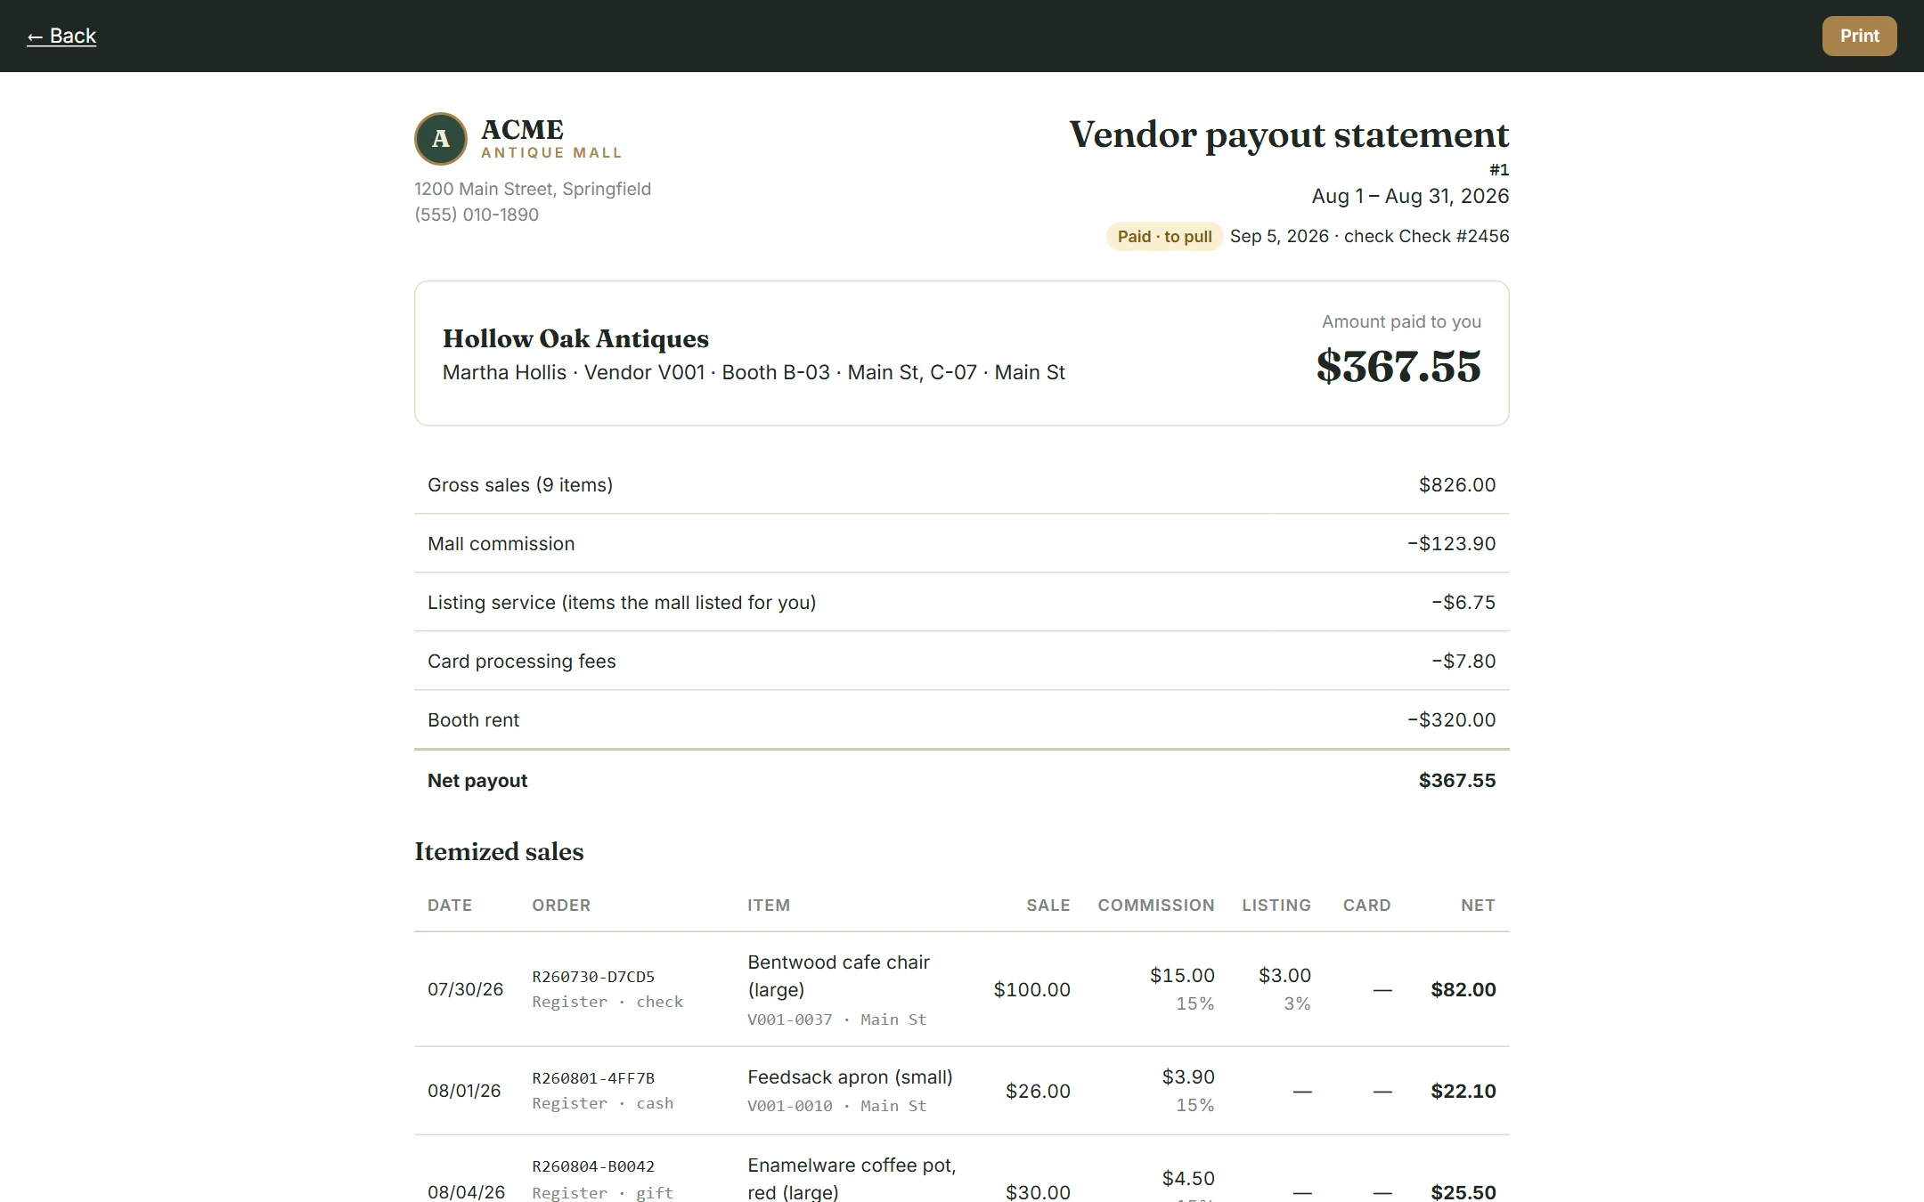Click the net amount '$82.00'

[x=1463, y=989]
